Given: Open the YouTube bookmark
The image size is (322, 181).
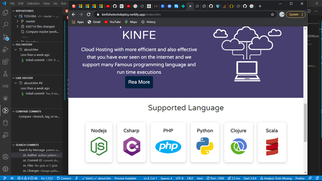Looking at the screenshot, I should (112, 22).
